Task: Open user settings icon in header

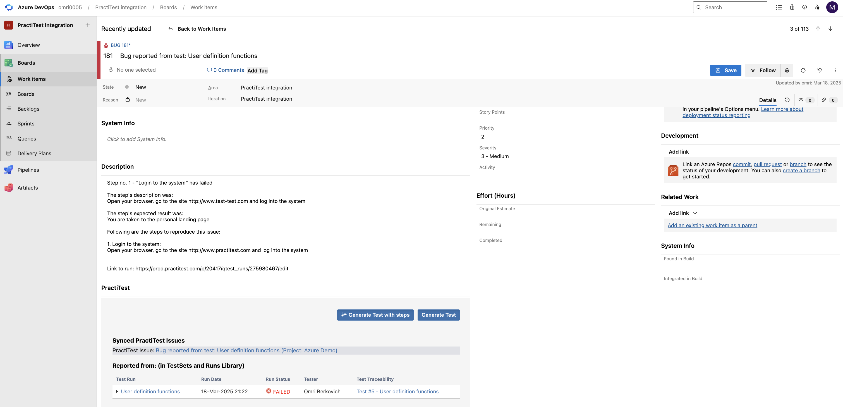Action: 817,7
